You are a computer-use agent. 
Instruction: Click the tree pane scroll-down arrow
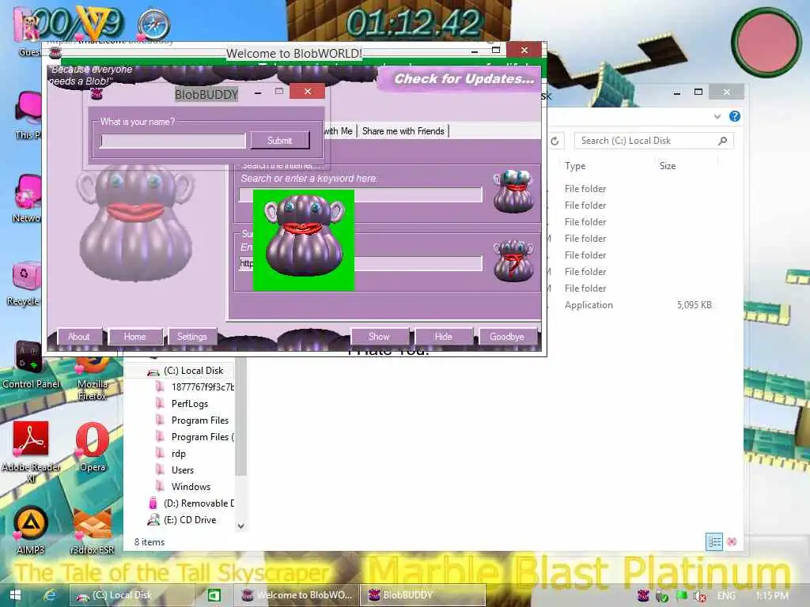(240, 526)
